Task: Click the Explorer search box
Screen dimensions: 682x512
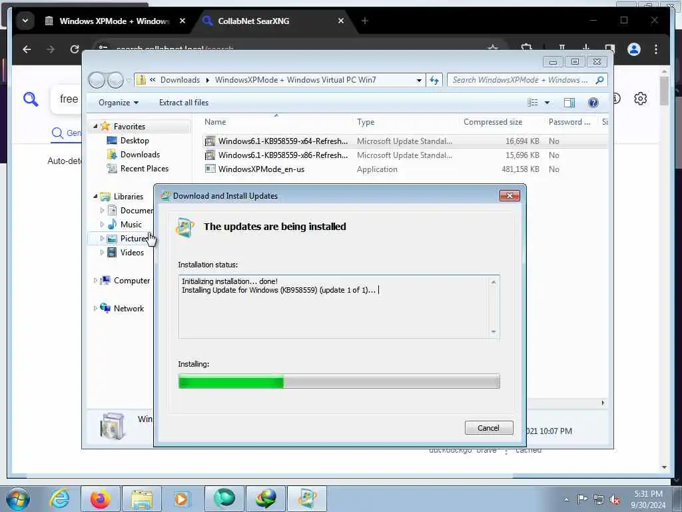Action: pos(521,80)
